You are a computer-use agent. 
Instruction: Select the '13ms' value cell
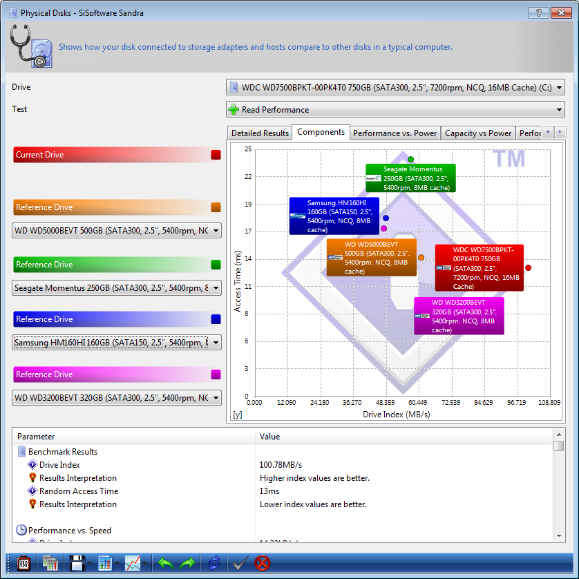pyautogui.click(x=269, y=491)
